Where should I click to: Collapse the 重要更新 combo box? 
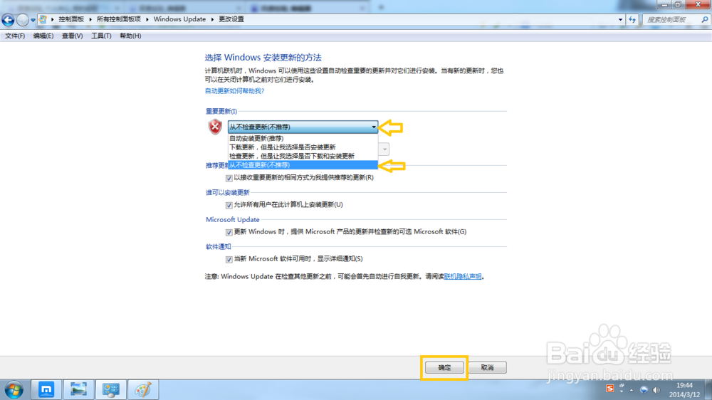coord(303,127)
